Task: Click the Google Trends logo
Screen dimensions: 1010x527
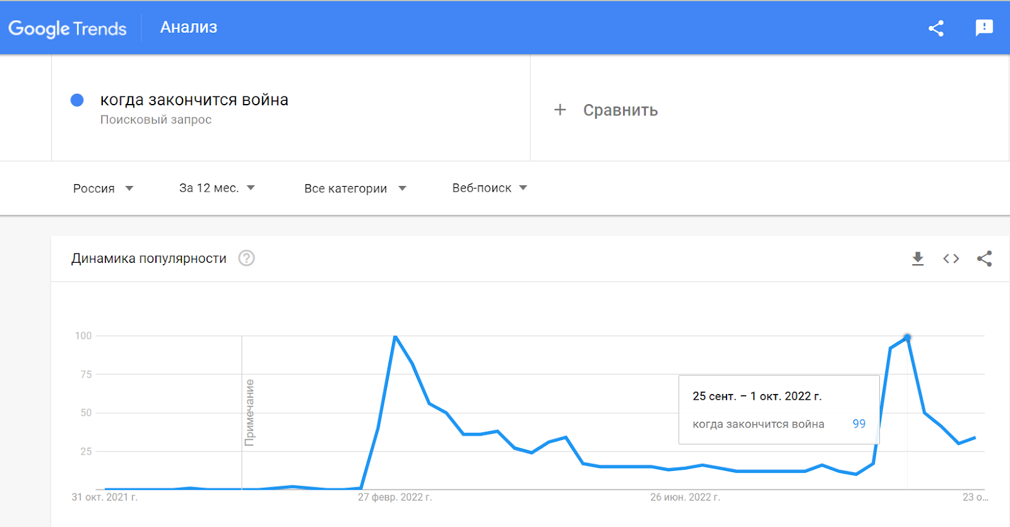Action: coord(68,28)
